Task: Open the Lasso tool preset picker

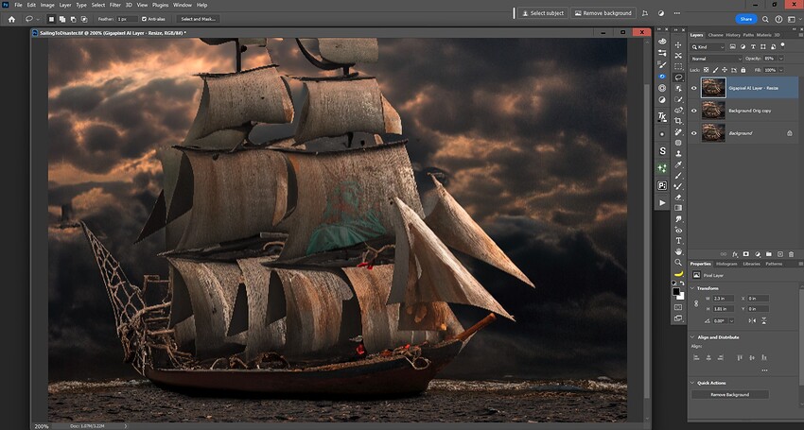Action: [38, 20]
